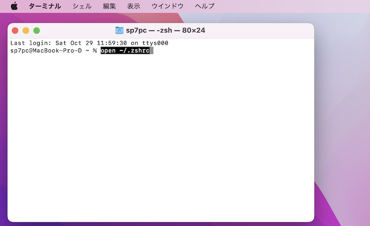Open the シェル menu
Image resolution: width=370 pixels, height=226 pixels.
pyautogui.click(x=82, y=6)
